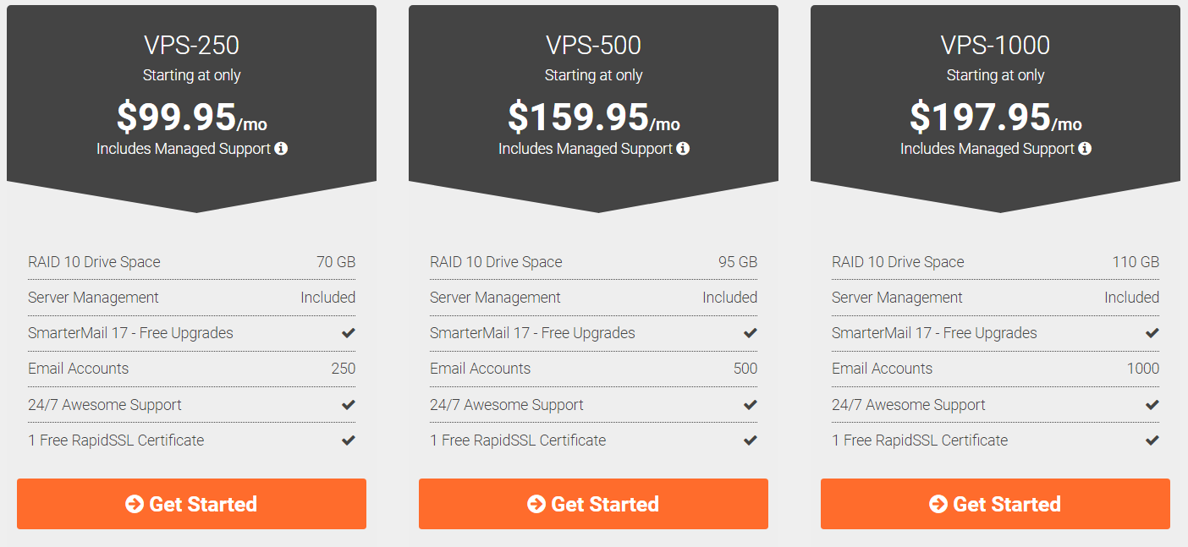Click info icon beside VPS-250 Managed Support
The height and width of the screenshot is (547, 1188).
(281, 149)
